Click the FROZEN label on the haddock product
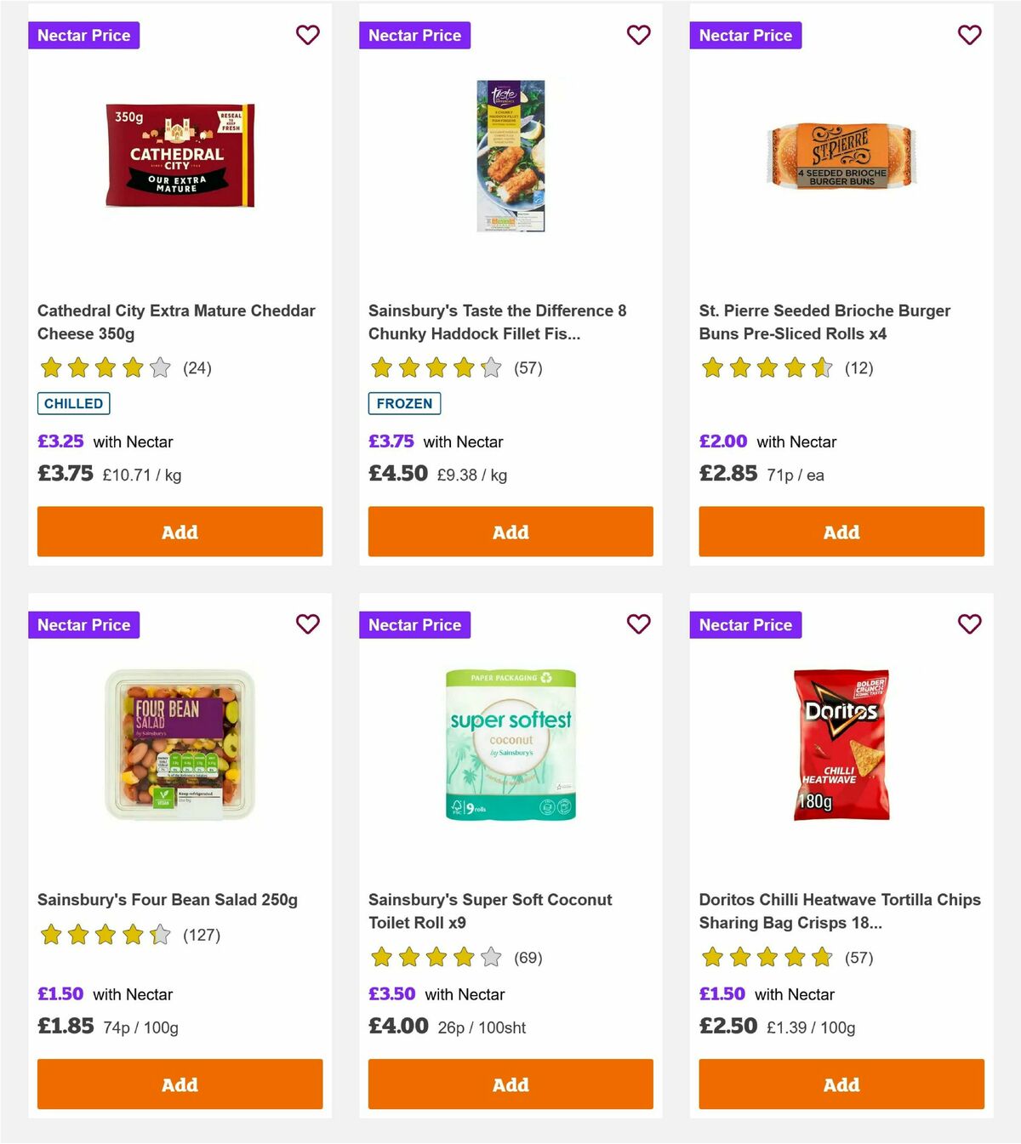 click(x=404, y=403)
